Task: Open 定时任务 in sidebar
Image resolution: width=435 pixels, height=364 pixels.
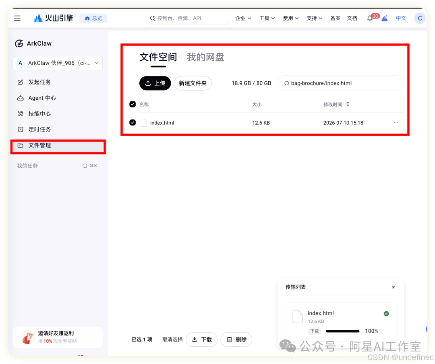Action: [58, 130]
